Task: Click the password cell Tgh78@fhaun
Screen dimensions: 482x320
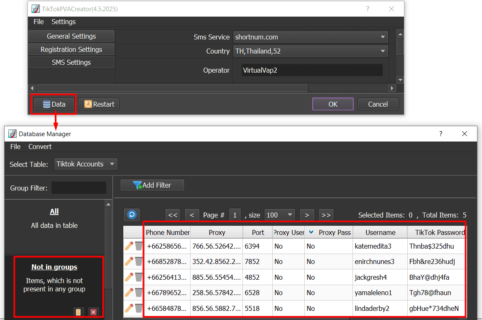Action: [436, 293]
